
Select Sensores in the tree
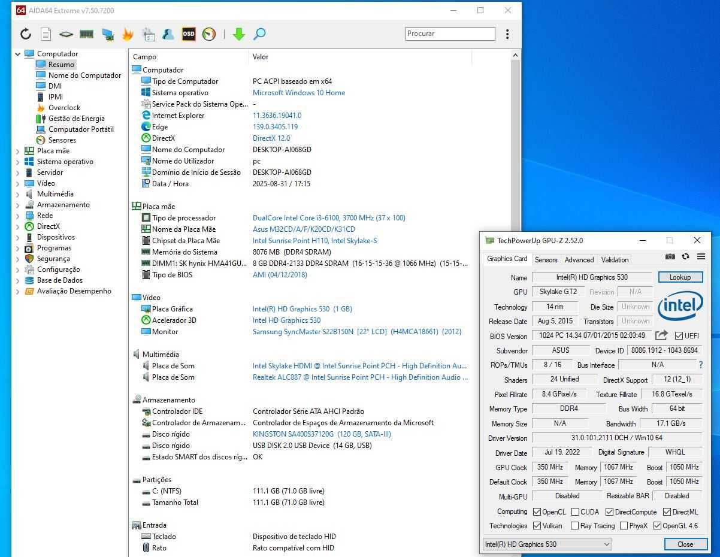point(62,140)
